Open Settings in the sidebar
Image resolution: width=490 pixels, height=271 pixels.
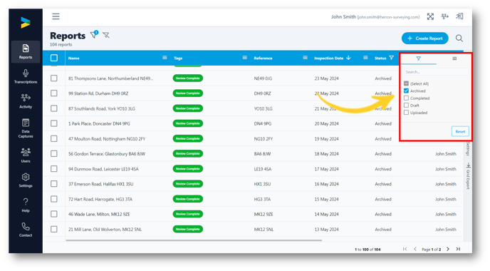pos(26,180)
